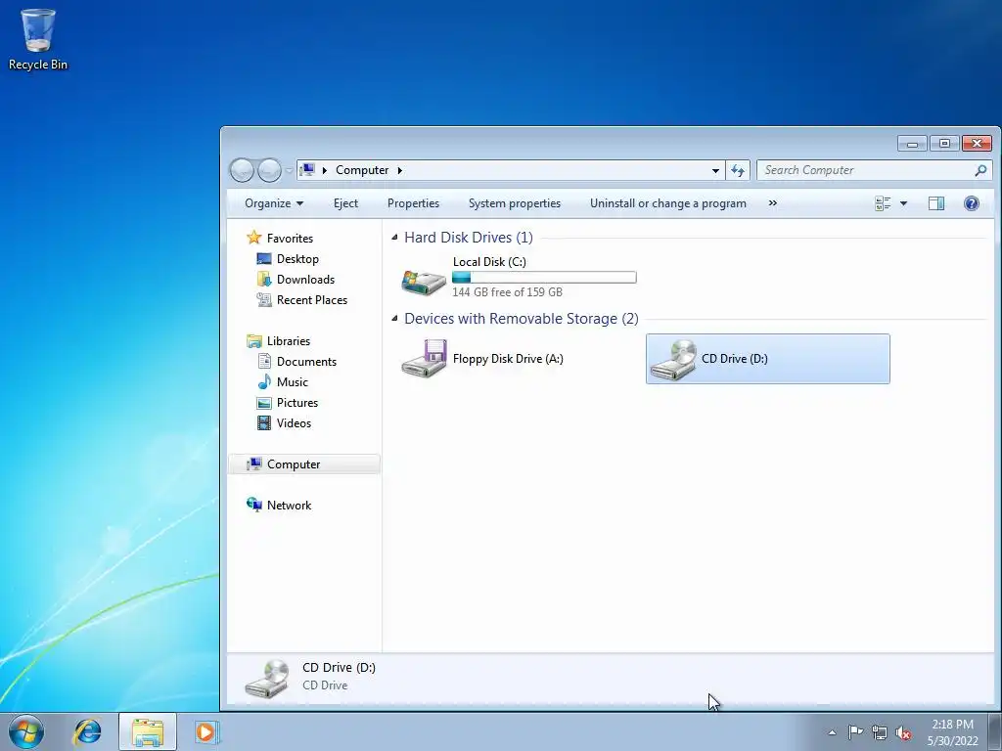The image size is (1002, 751).
Task: Click the Music note icon
Action: 264,382
